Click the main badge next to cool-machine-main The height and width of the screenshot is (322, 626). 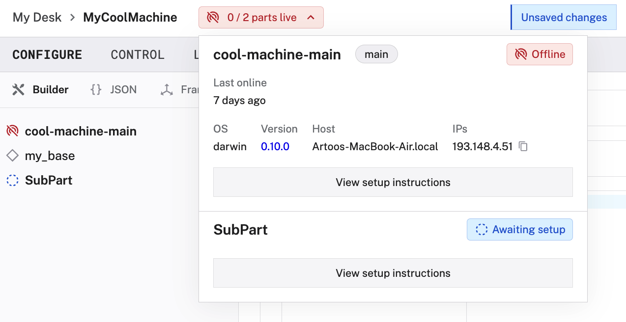point(376,54)
